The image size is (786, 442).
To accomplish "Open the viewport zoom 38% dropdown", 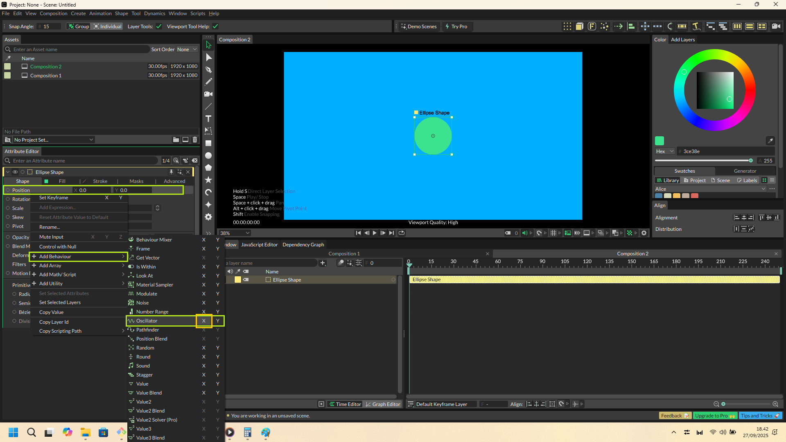I will click(235, 233).
